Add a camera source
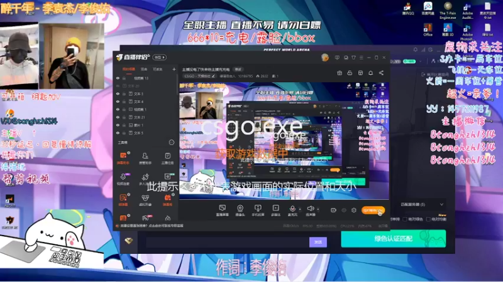The width and height of the screenshot is (503, 282). click(x=240, y=211)
